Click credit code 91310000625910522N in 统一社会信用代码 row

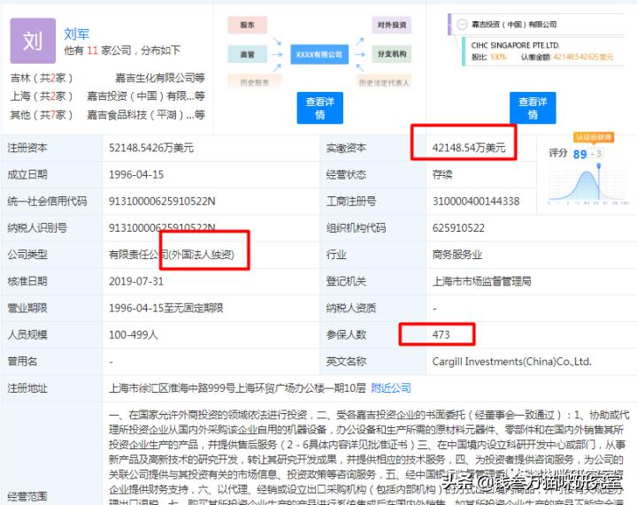162,202
